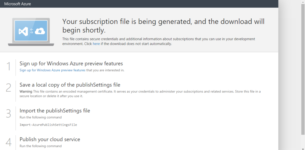This screenshot has width=305, height=150.
Task: Click the "Save a local copy" step heading
Action: pos(70,85)
